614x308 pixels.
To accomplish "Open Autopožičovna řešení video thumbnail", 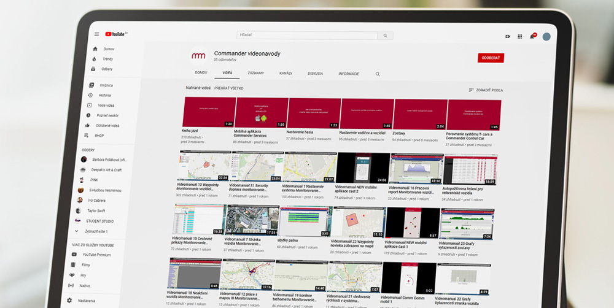I will pyautogui.click(x=470, y=169).
